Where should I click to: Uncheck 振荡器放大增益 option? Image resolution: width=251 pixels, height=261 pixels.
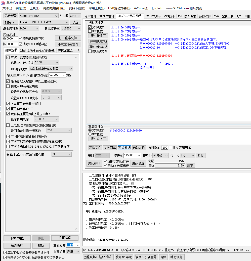pos(8,81)
